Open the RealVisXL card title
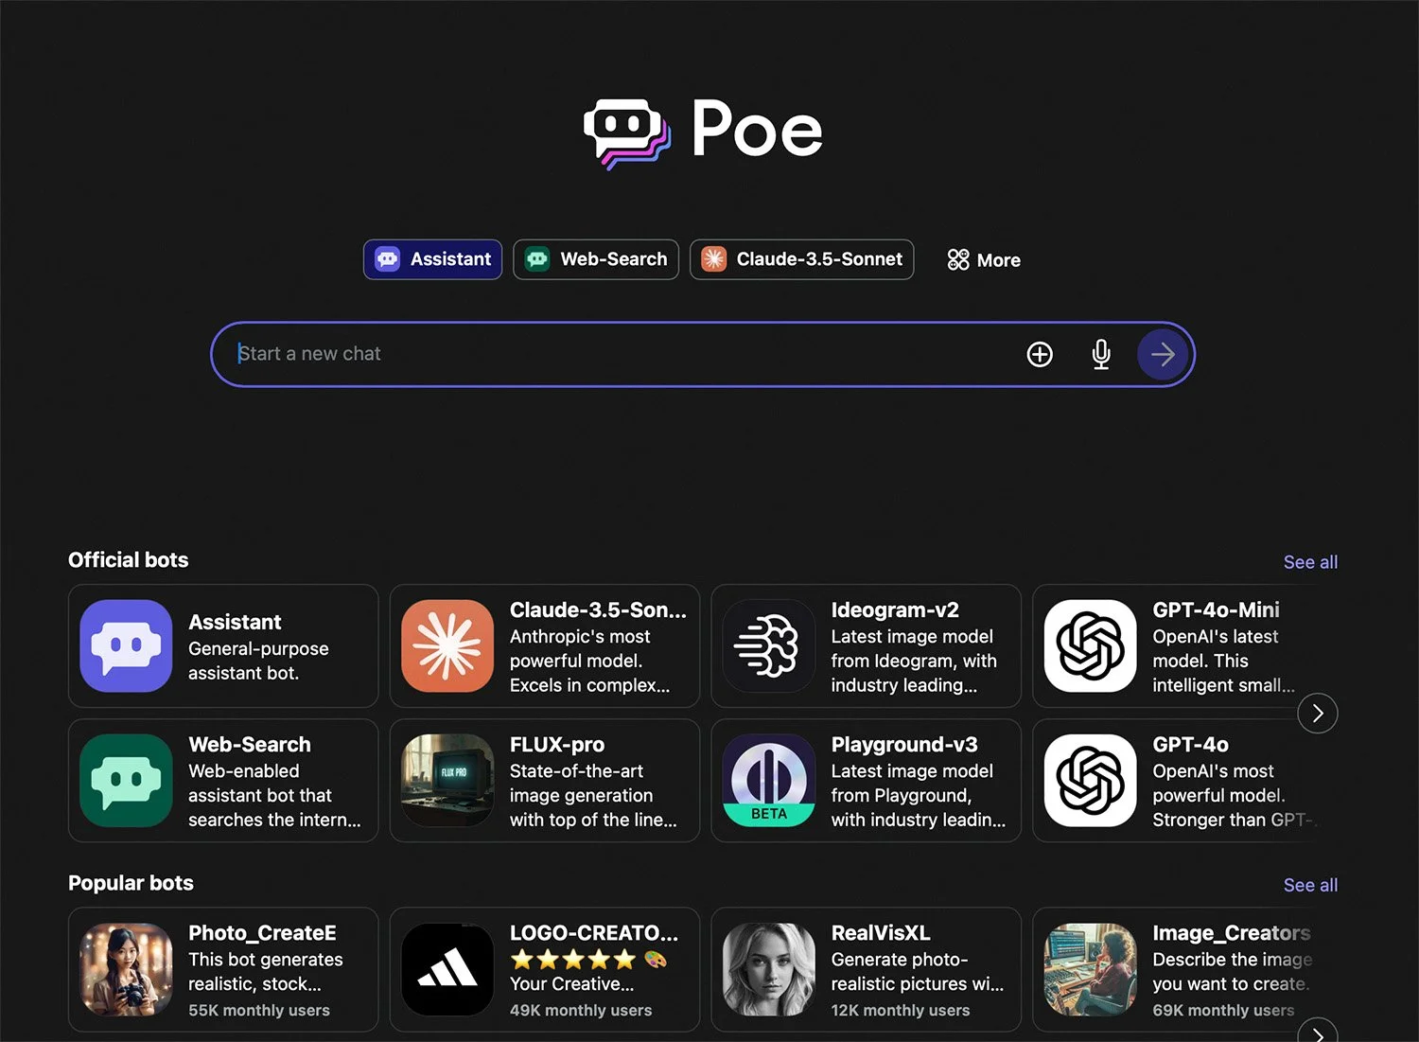Viewport: 1419px width, 1042px height. [x=881, y=933]
